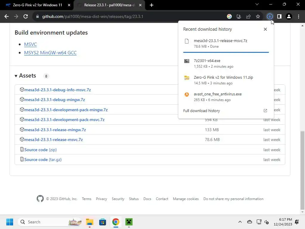Open the tab search dropdown
305x229 pixels.
[257, 4]
